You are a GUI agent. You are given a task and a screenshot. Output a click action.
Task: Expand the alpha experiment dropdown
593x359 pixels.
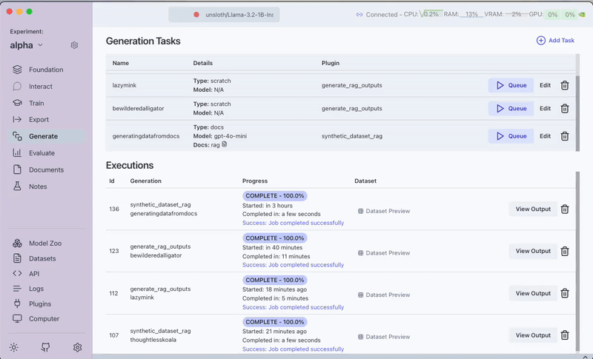[40, 45]
